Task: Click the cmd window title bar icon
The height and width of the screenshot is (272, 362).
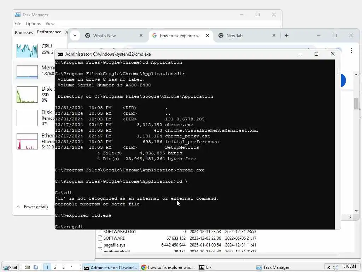Action: click(x=60, y=54)
